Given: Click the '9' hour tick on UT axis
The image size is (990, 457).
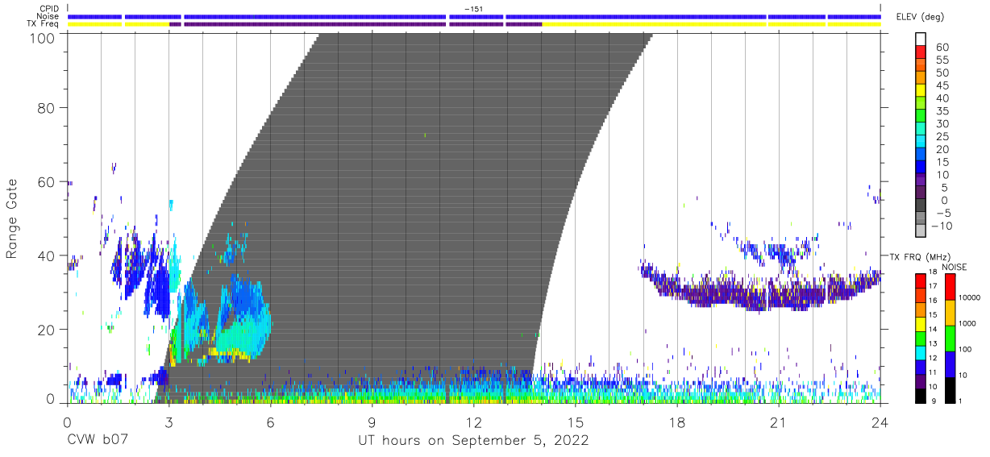Looking at the screenshot, I should (372, 421).
